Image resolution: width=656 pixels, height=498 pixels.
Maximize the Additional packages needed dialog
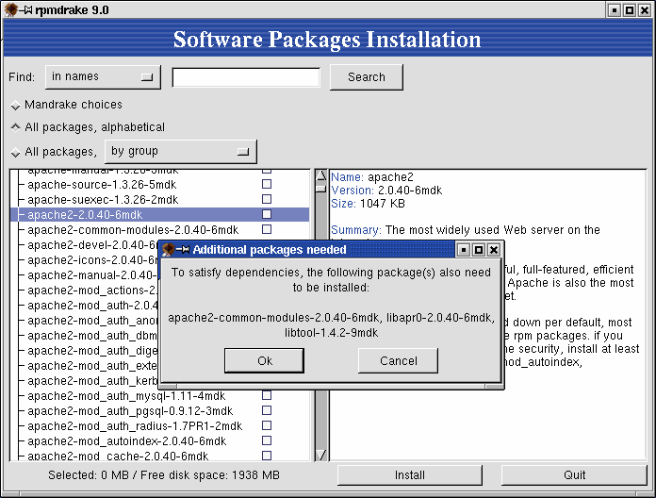click(x=479, y=250)
